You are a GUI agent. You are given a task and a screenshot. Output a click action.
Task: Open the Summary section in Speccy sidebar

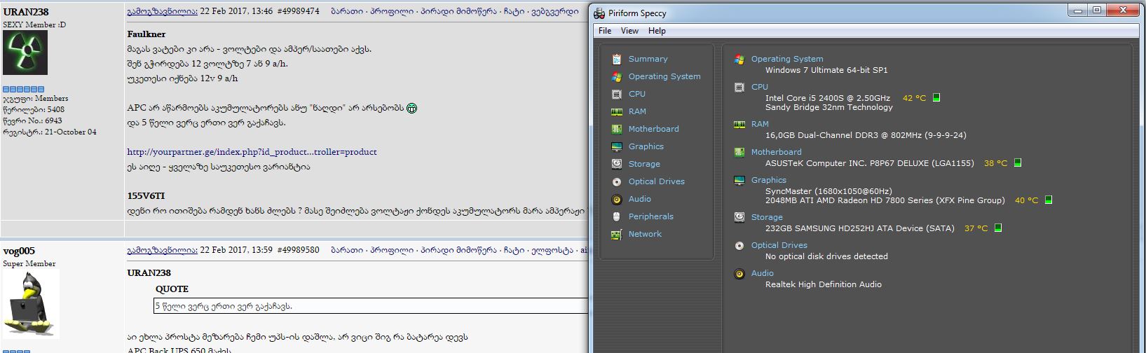coord(648,59)
